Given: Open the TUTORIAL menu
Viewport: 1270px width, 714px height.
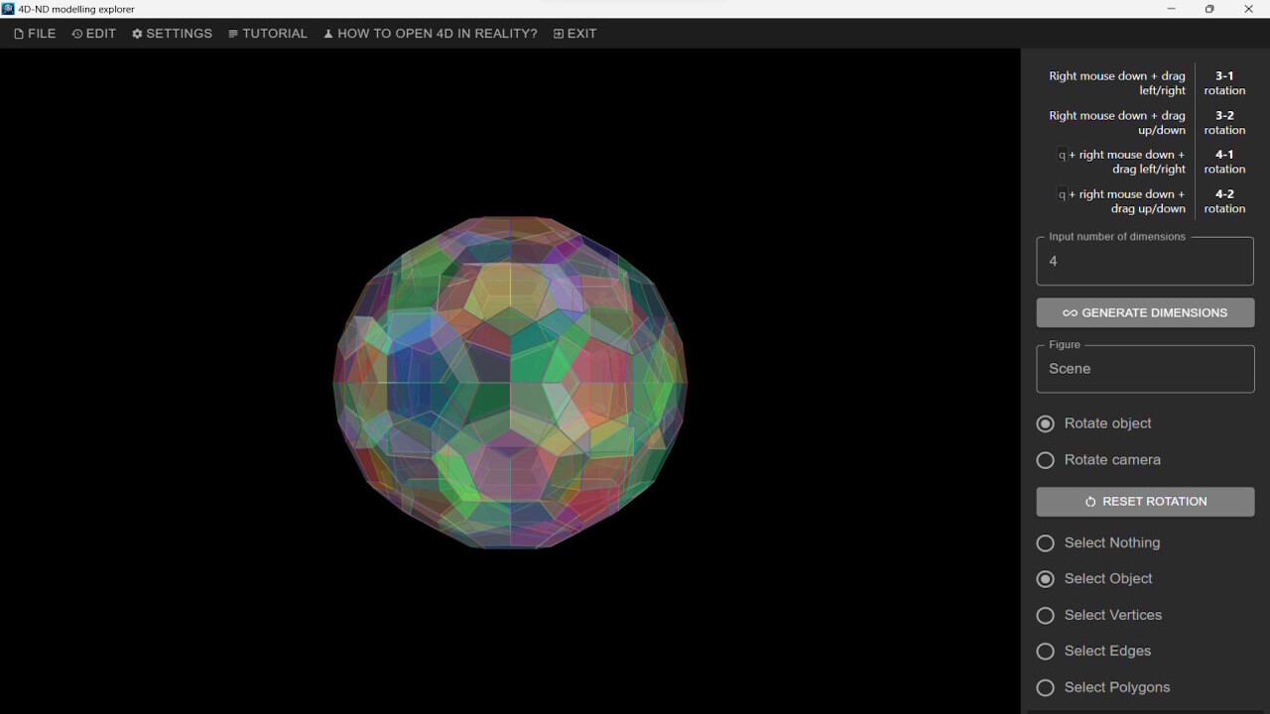Looking at the screenshot, I should point(267,33).
